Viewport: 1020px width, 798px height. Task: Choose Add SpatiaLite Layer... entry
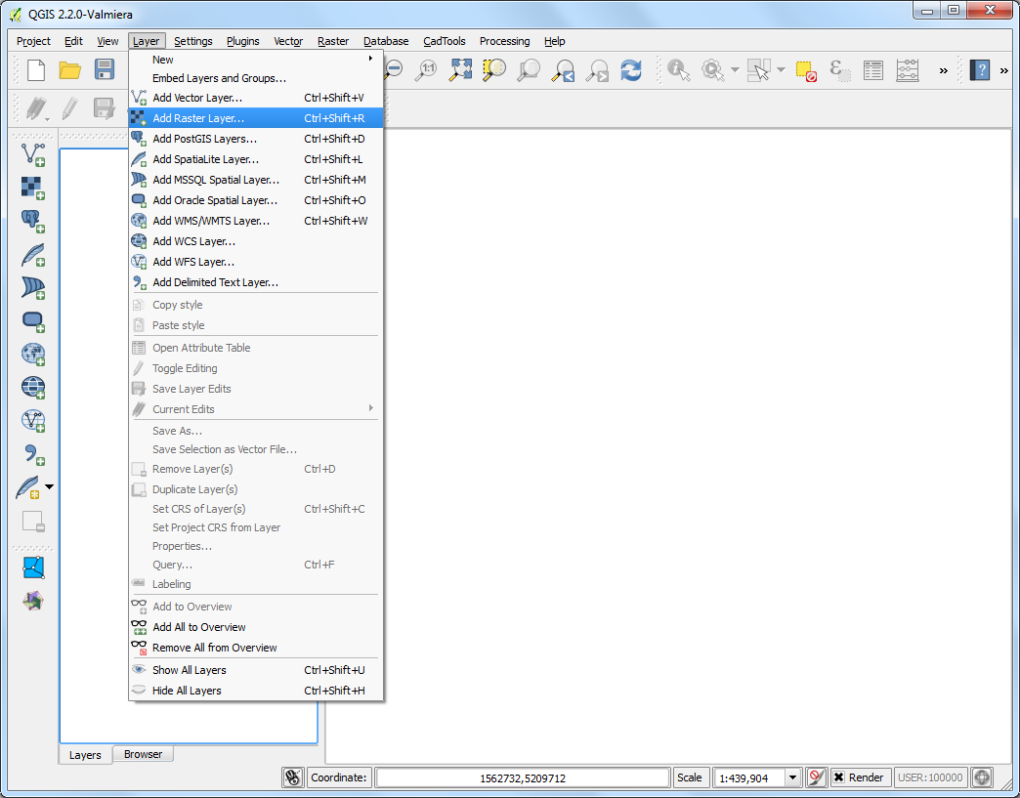[256, 159]
